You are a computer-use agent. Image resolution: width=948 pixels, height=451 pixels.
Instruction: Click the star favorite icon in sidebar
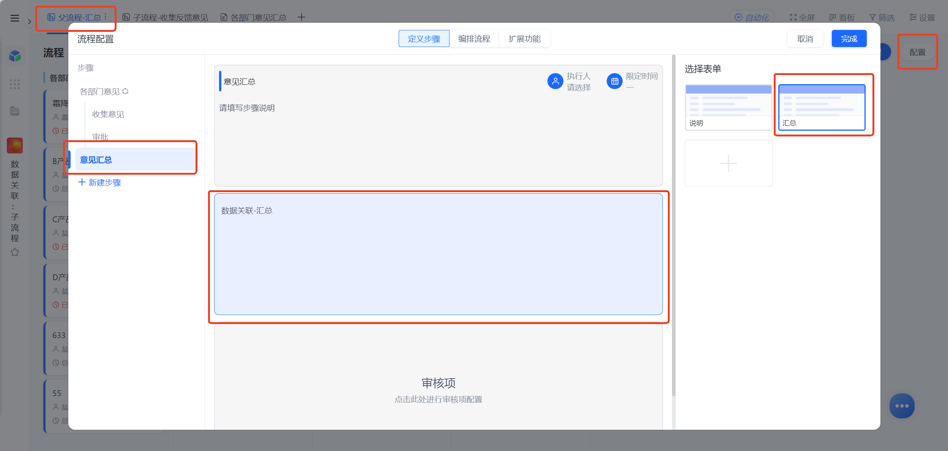pos(15,252)
